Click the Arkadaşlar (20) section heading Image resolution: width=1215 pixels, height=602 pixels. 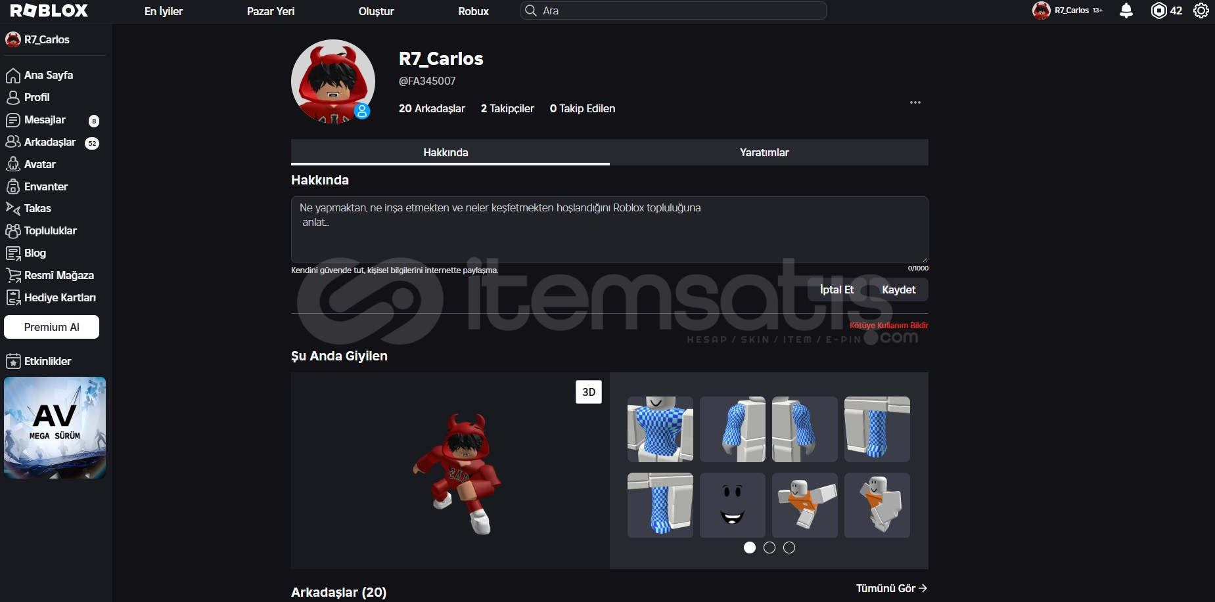click(x=338, y=592)
